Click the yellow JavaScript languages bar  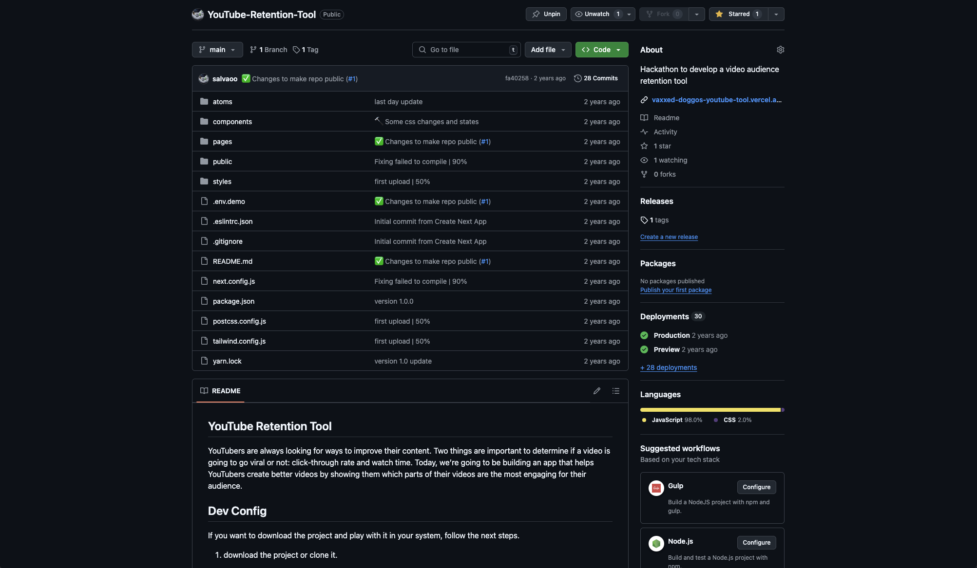(x=709, y=410)
